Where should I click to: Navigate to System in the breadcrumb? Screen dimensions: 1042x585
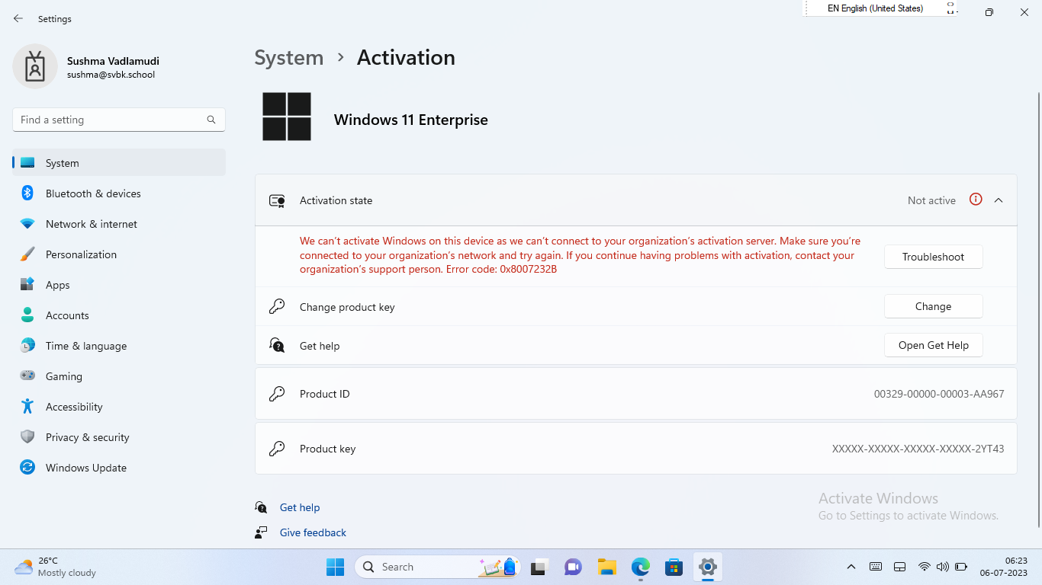pos(289,58)
